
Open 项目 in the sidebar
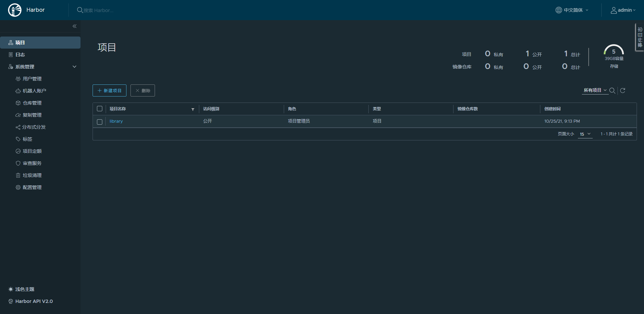tap(40, 43)
